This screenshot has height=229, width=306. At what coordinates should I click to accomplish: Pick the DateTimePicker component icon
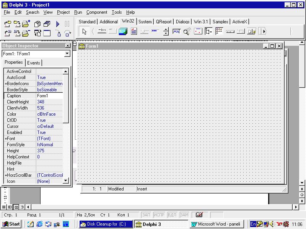[x=198, y=31]
